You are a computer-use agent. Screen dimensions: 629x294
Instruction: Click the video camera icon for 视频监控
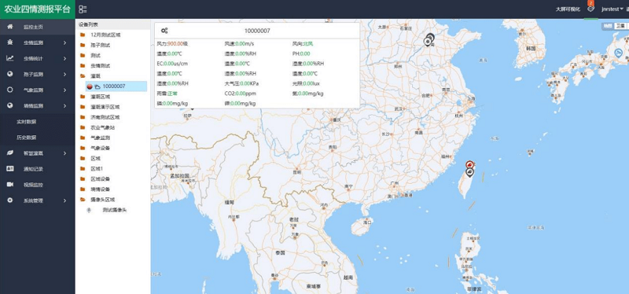pos(10,185)
